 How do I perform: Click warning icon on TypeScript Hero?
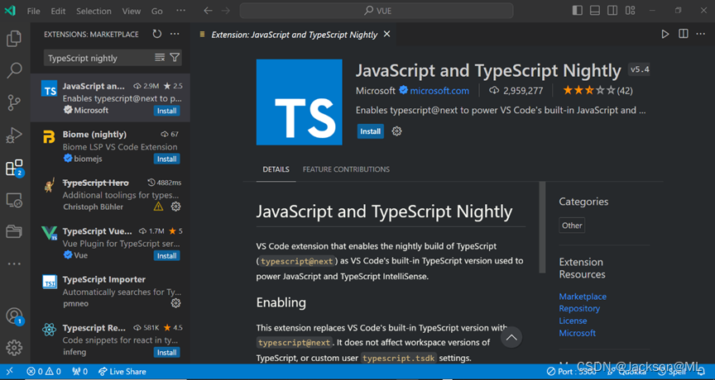(158, 207)
